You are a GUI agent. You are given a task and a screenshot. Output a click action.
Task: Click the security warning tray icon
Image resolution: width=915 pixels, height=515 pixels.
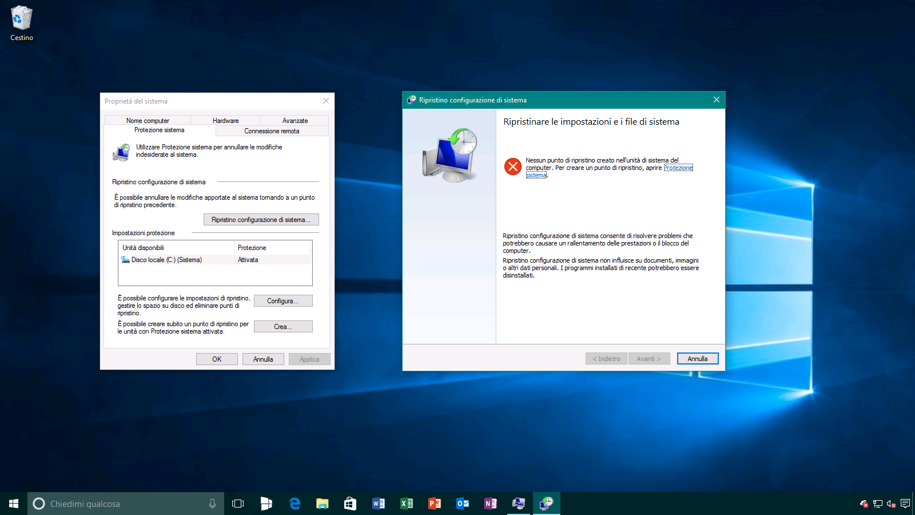[864, 504]
